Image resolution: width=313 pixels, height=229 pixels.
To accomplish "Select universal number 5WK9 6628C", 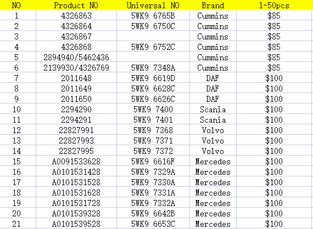I will coord(153,88).
